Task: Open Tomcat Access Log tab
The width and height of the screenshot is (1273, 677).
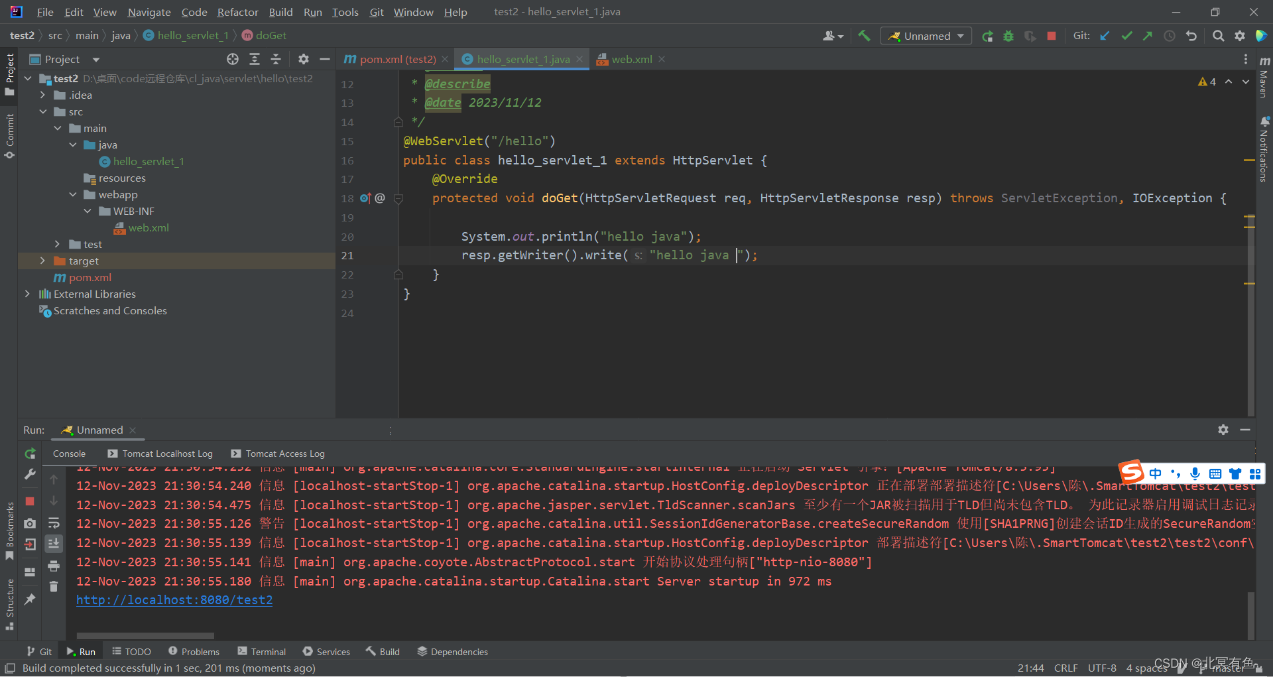Action: [x=278, y=454]
